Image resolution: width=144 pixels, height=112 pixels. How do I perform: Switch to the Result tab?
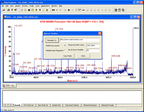[x=17, y=105]
